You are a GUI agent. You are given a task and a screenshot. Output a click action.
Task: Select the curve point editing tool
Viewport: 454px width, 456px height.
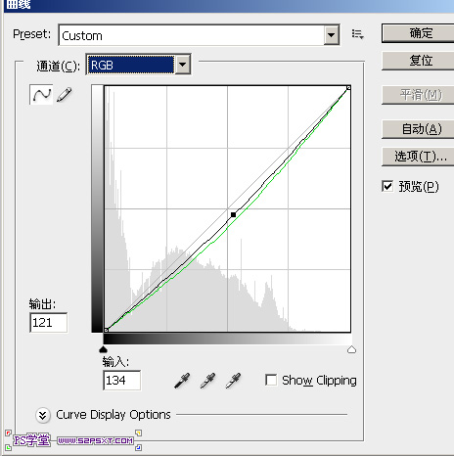(41, 95)
